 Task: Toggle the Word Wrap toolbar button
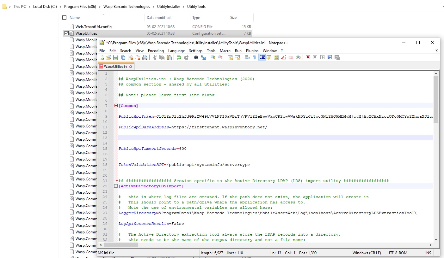click(247, 57)
